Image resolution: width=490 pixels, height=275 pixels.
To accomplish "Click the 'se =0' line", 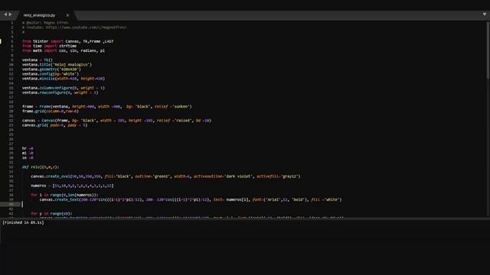I will pyautogui.click(x=28, y=158).
